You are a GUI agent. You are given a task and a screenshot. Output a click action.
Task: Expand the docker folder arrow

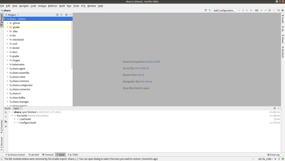(x=8, y=48)
